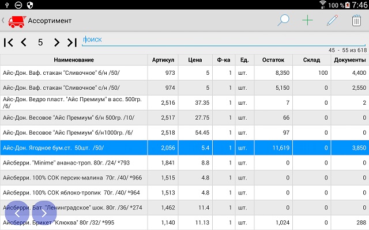Click price cell 27.75
This screenshot has height=230, width=369.
pyautogui.click(x=195, y=117)
